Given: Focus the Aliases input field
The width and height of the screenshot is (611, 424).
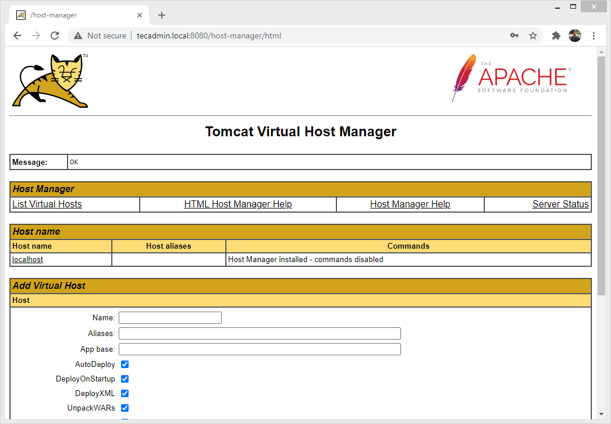Looking at the screenshot, I should pyautogui.click(x=260, y=334).
